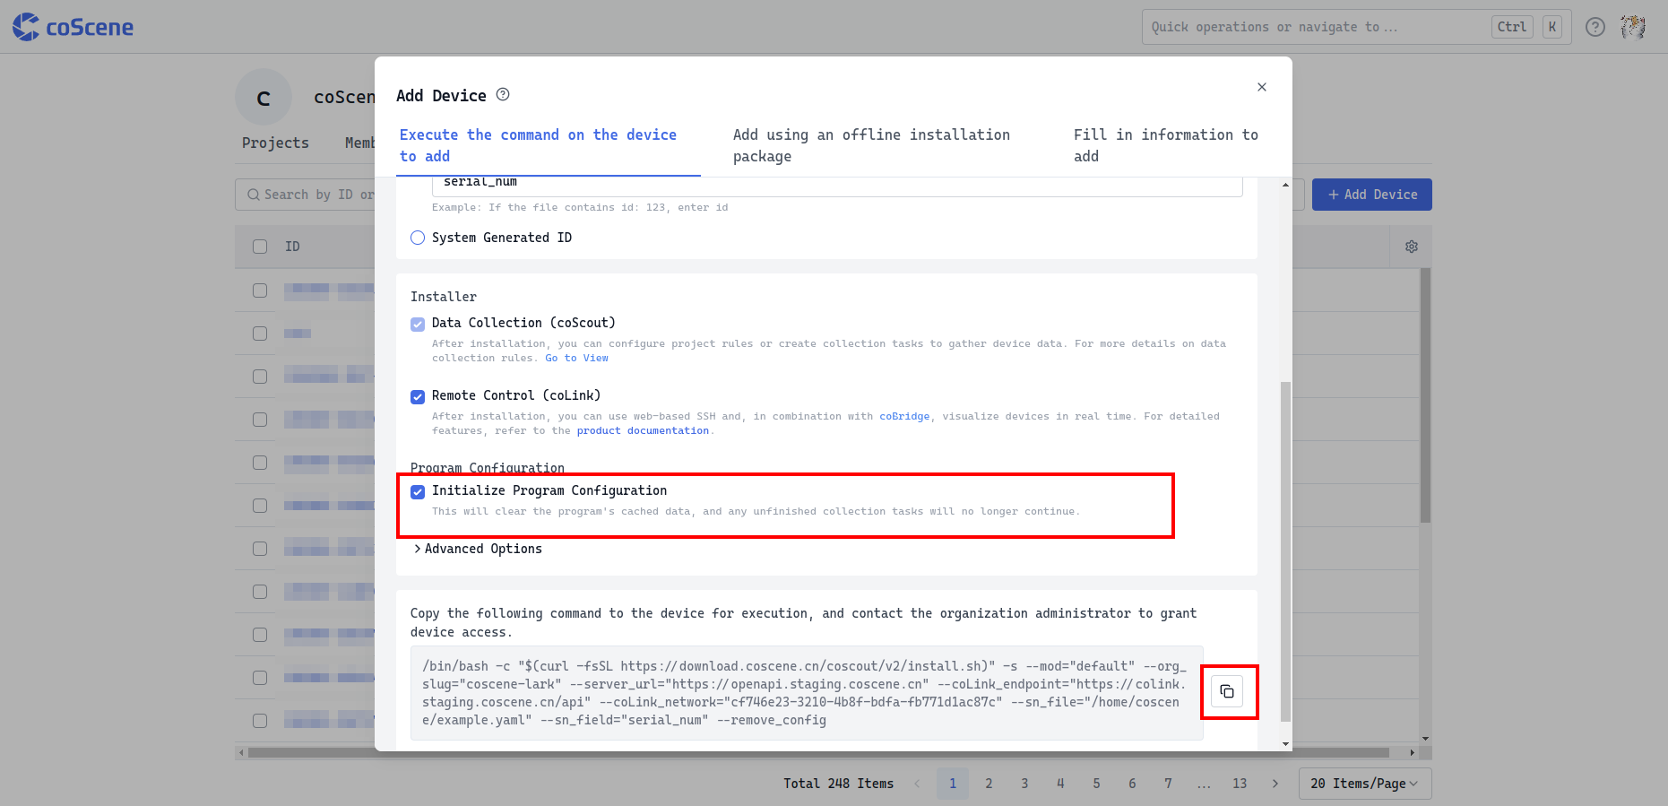This screenshot has width=1668, height=806.
Task: Toggle Remote Control (coLink) checkbox
Action: (x=418, y=396)
